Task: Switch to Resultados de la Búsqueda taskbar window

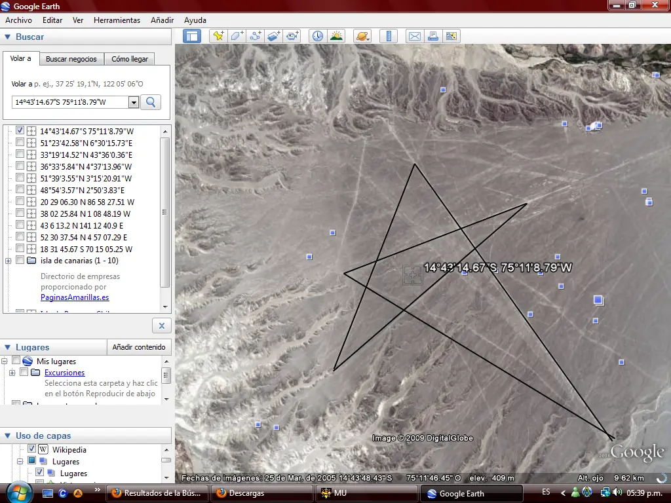Action: [157, 493]
